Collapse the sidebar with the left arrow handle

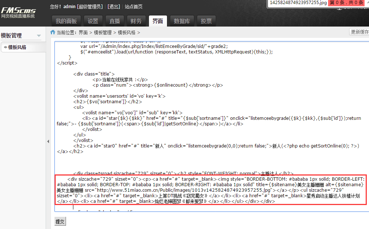48,142
